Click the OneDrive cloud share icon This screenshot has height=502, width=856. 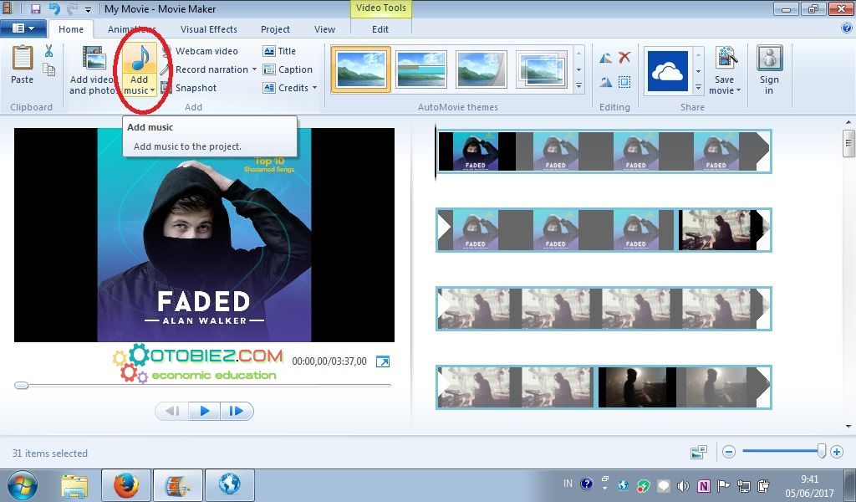pos(667,71)
